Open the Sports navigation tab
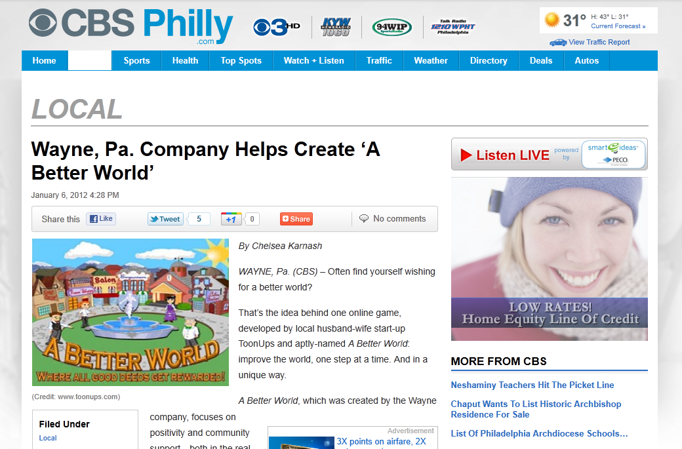Screen dimensions: 682x449 [136, 60]
